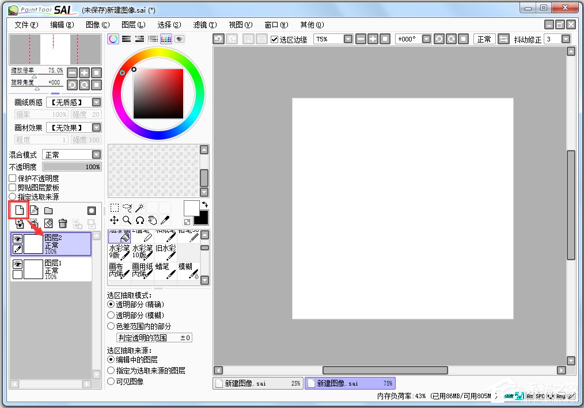Click the 正常 button in the top toolbar
Screen dimensions: 584x408
[x=484, y=39]
